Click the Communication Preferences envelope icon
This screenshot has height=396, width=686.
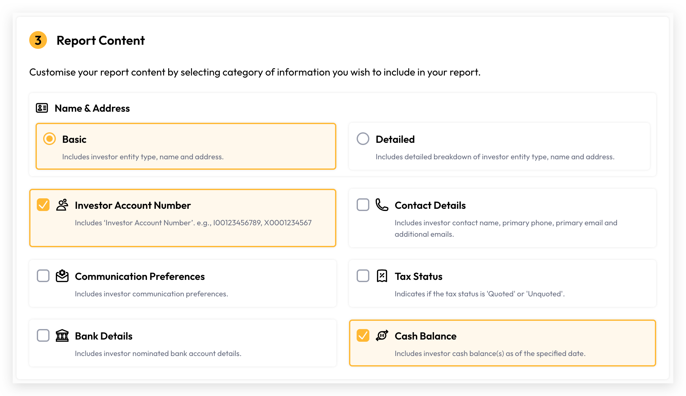[x=62, y=276]
